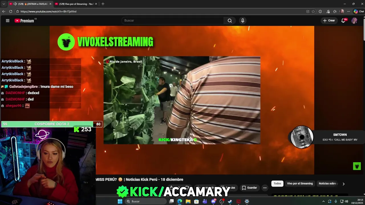Screen dimensions: 365x205
Task: Click the taskbar Buscar search box
Action: 146,201
